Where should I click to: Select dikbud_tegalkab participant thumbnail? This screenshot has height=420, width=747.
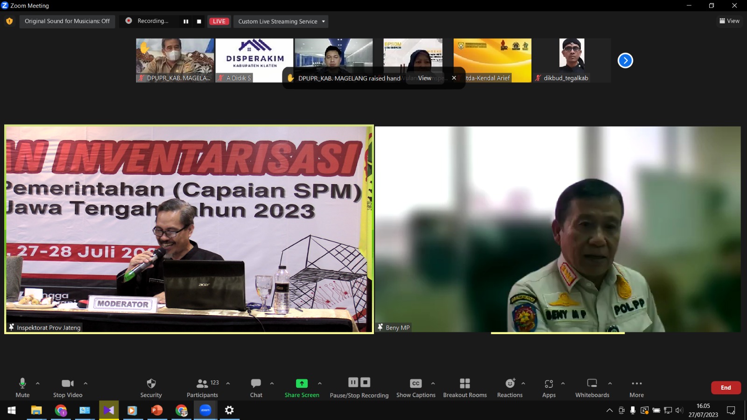pos(571,61)
